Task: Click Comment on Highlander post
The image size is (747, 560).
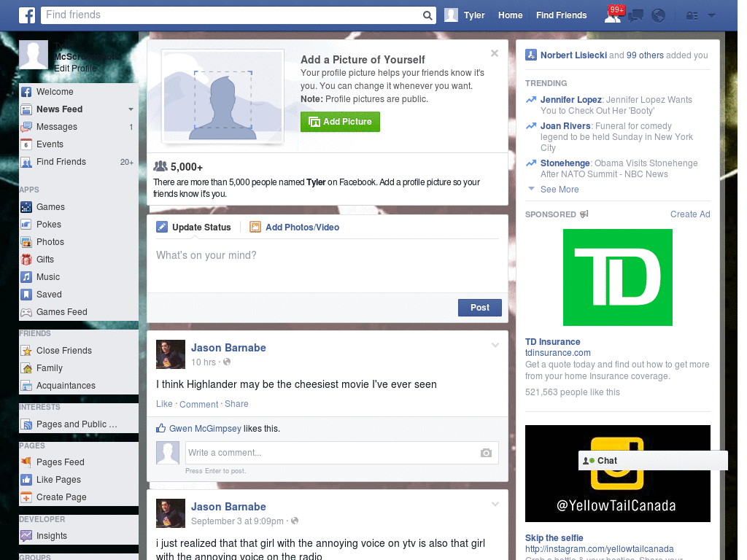Action: [198, 404]
